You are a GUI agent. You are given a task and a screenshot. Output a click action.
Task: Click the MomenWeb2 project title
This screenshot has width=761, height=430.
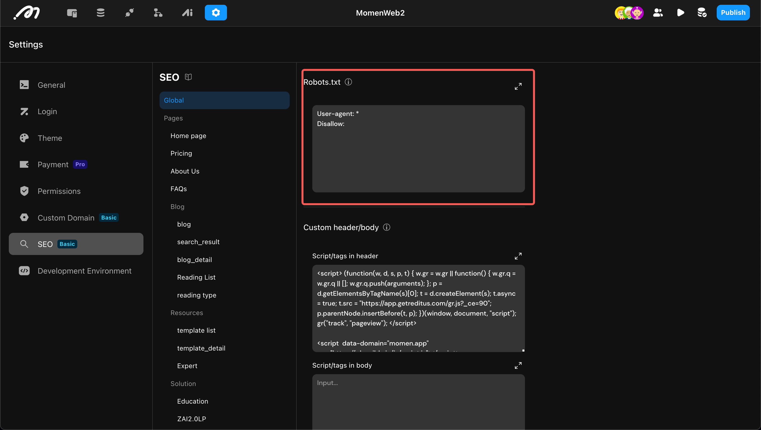tap(380, 13)
